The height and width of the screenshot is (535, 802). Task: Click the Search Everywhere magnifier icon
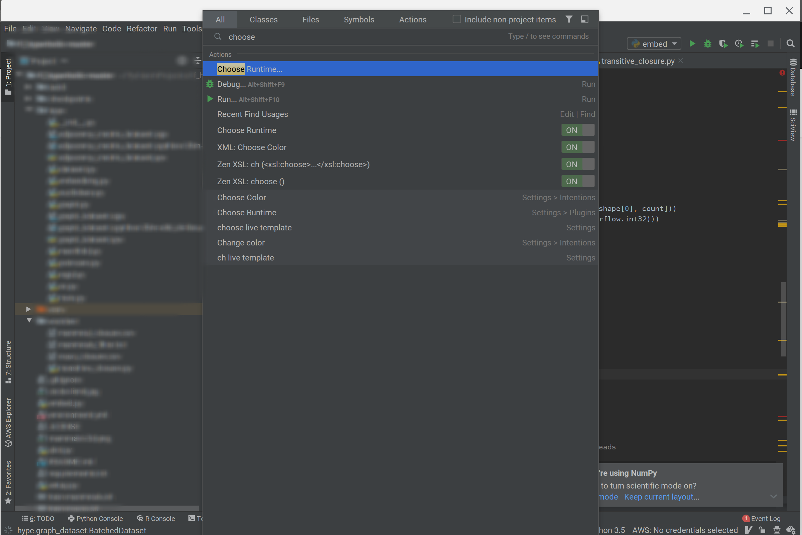tap(790, 44)
